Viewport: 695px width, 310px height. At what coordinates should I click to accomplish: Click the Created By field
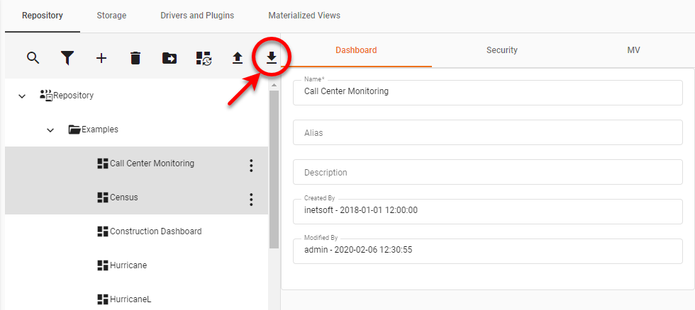pos(488,212)
